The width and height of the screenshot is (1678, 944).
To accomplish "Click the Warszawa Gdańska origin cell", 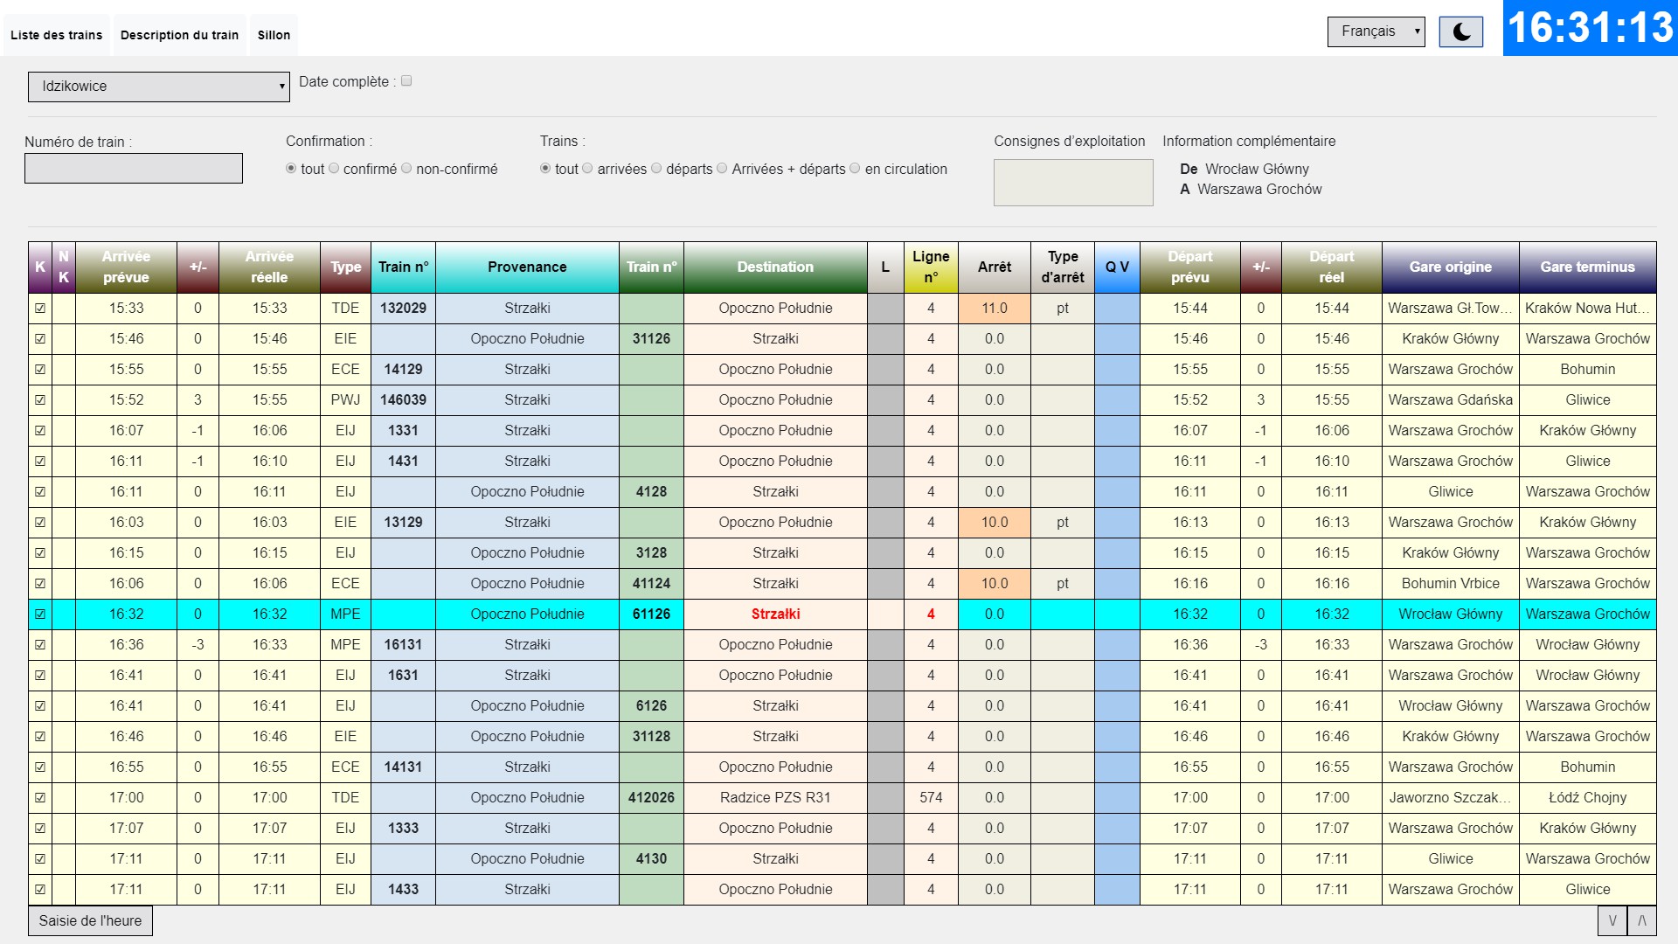I will pyautogui.click(x=1451, y=400).
